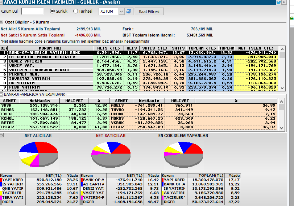
Task: Click the NetHacim header in buyers stock table
Action: click(x=40, y=101)
